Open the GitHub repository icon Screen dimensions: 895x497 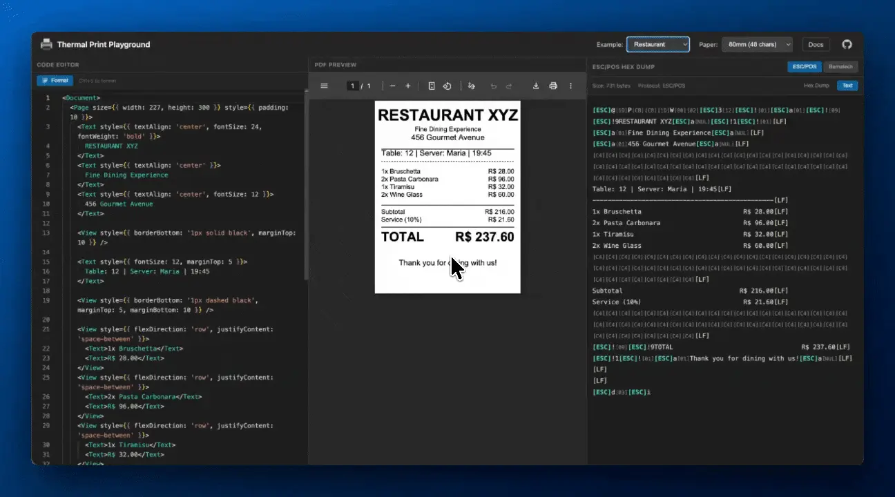click(x=847, y=45)
